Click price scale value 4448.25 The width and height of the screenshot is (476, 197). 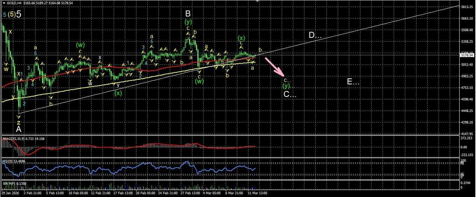click(467, 111)
